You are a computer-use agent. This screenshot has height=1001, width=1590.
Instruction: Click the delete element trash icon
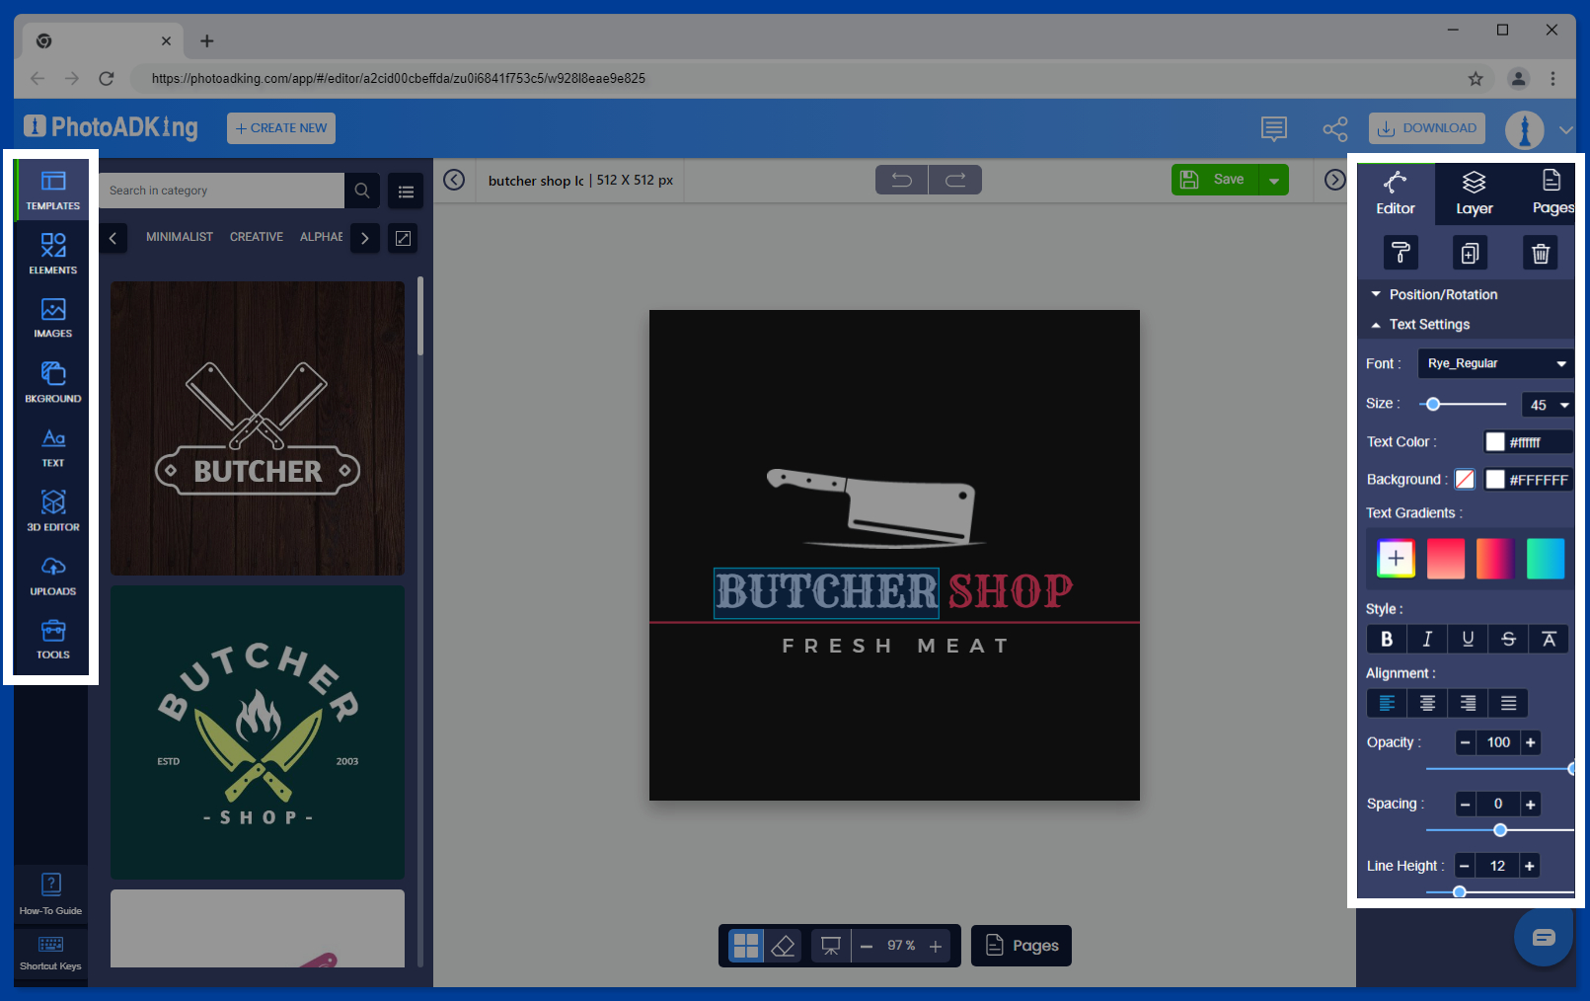(x=1541, y=253)
